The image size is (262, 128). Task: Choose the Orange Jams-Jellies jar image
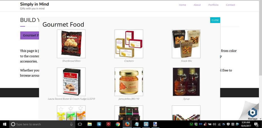click(x=129, y=82)
